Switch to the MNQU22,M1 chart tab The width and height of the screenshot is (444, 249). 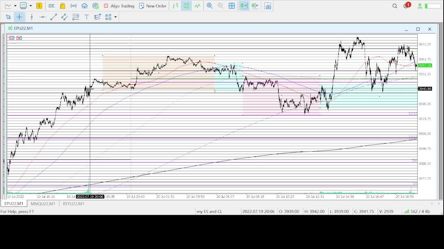coord(43,204)
